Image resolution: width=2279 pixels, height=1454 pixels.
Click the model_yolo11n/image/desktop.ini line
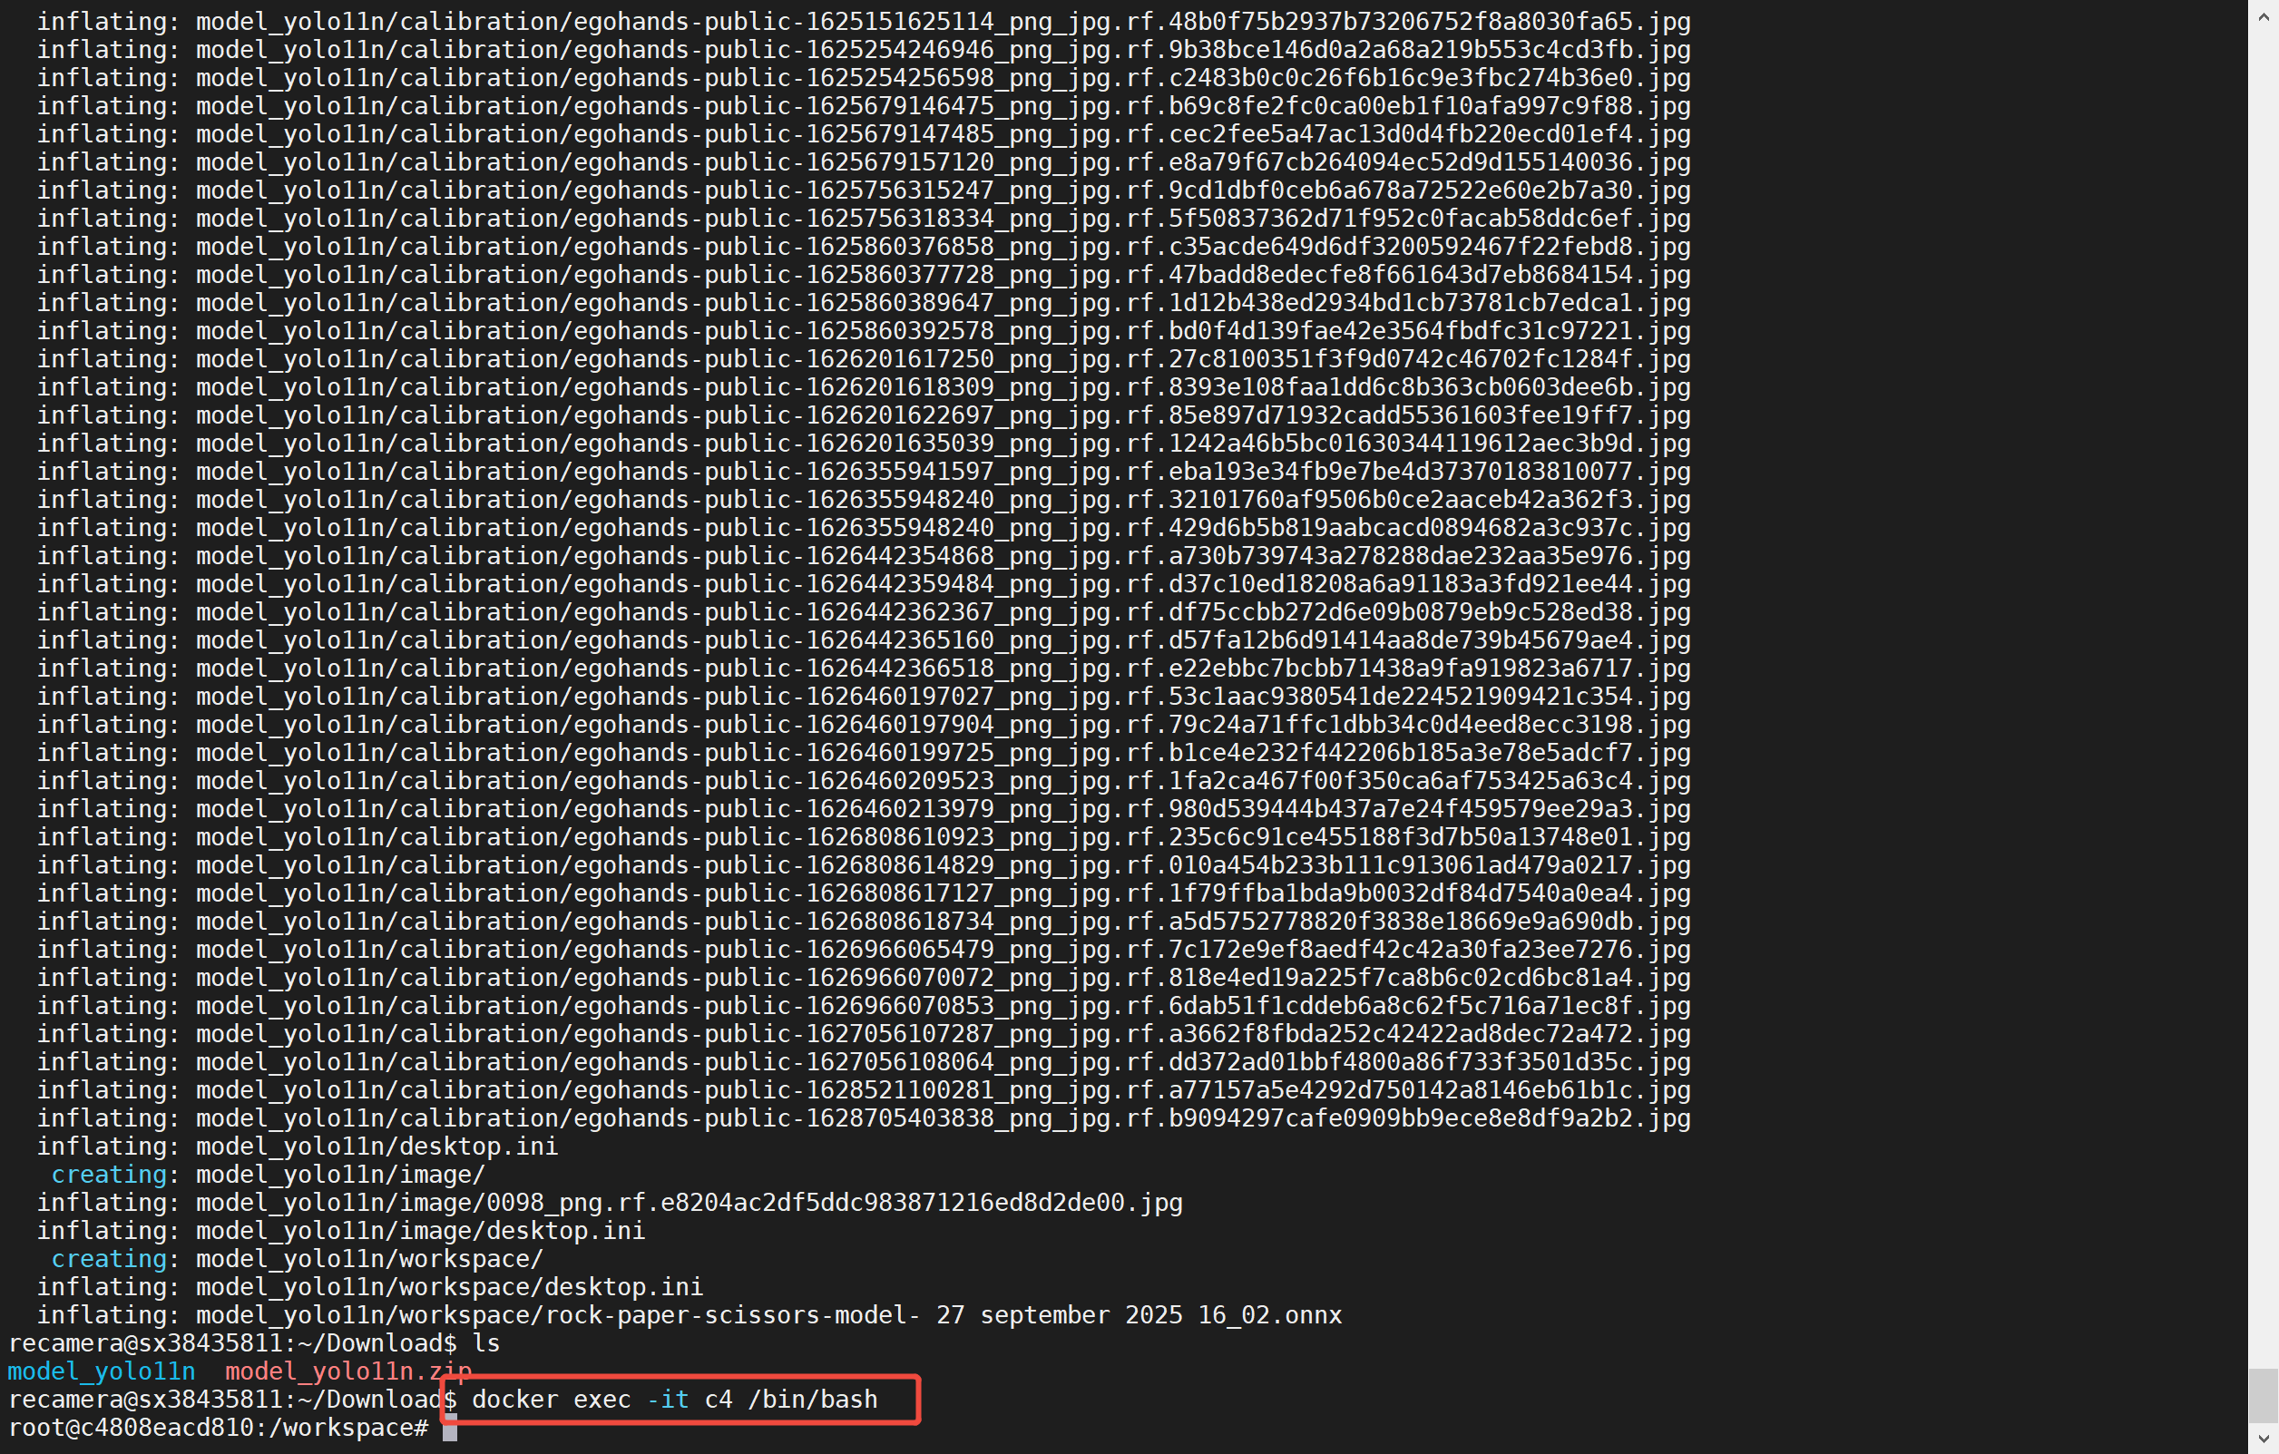[x=419, y=1231]
